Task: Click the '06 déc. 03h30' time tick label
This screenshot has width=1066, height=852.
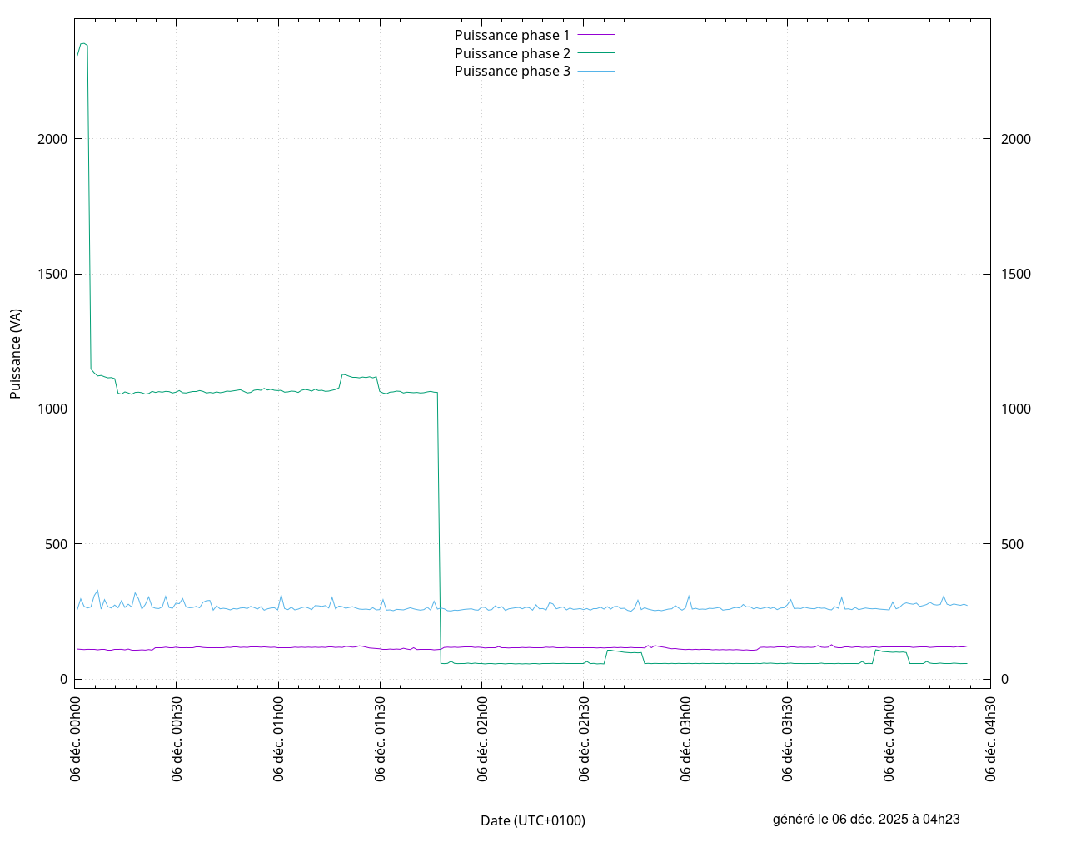Action: [x=788, y=739]
